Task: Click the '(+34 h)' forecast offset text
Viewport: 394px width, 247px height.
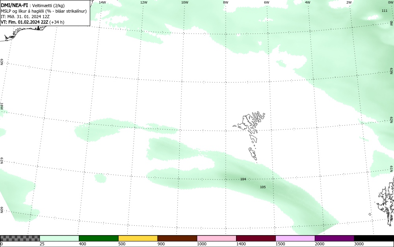Action: tap(57, 22)
